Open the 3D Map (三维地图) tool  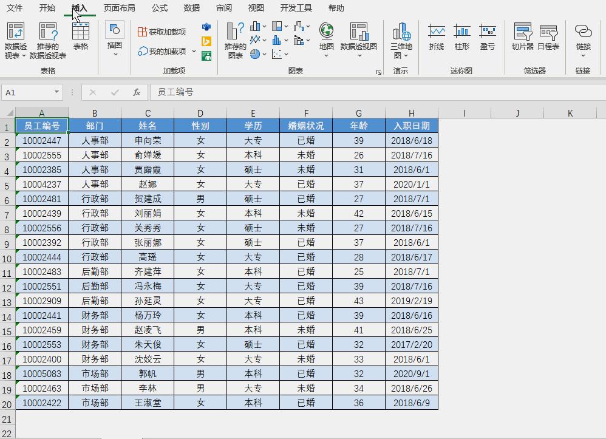(x=402, y=38)
